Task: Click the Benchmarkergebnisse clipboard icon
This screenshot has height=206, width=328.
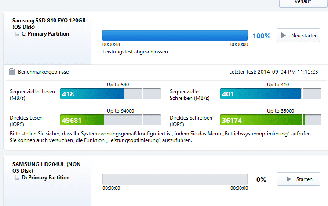Action: click(12, 72)
